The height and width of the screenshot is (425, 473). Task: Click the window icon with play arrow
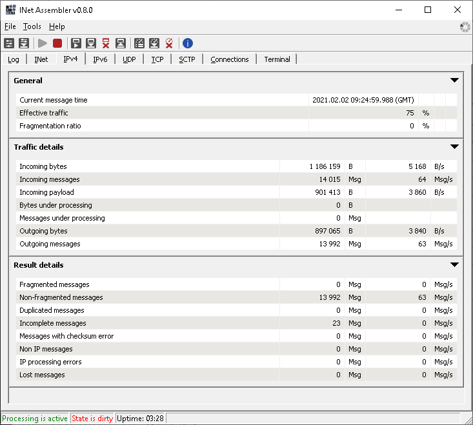pyautogui.click(x=76, y=43)
